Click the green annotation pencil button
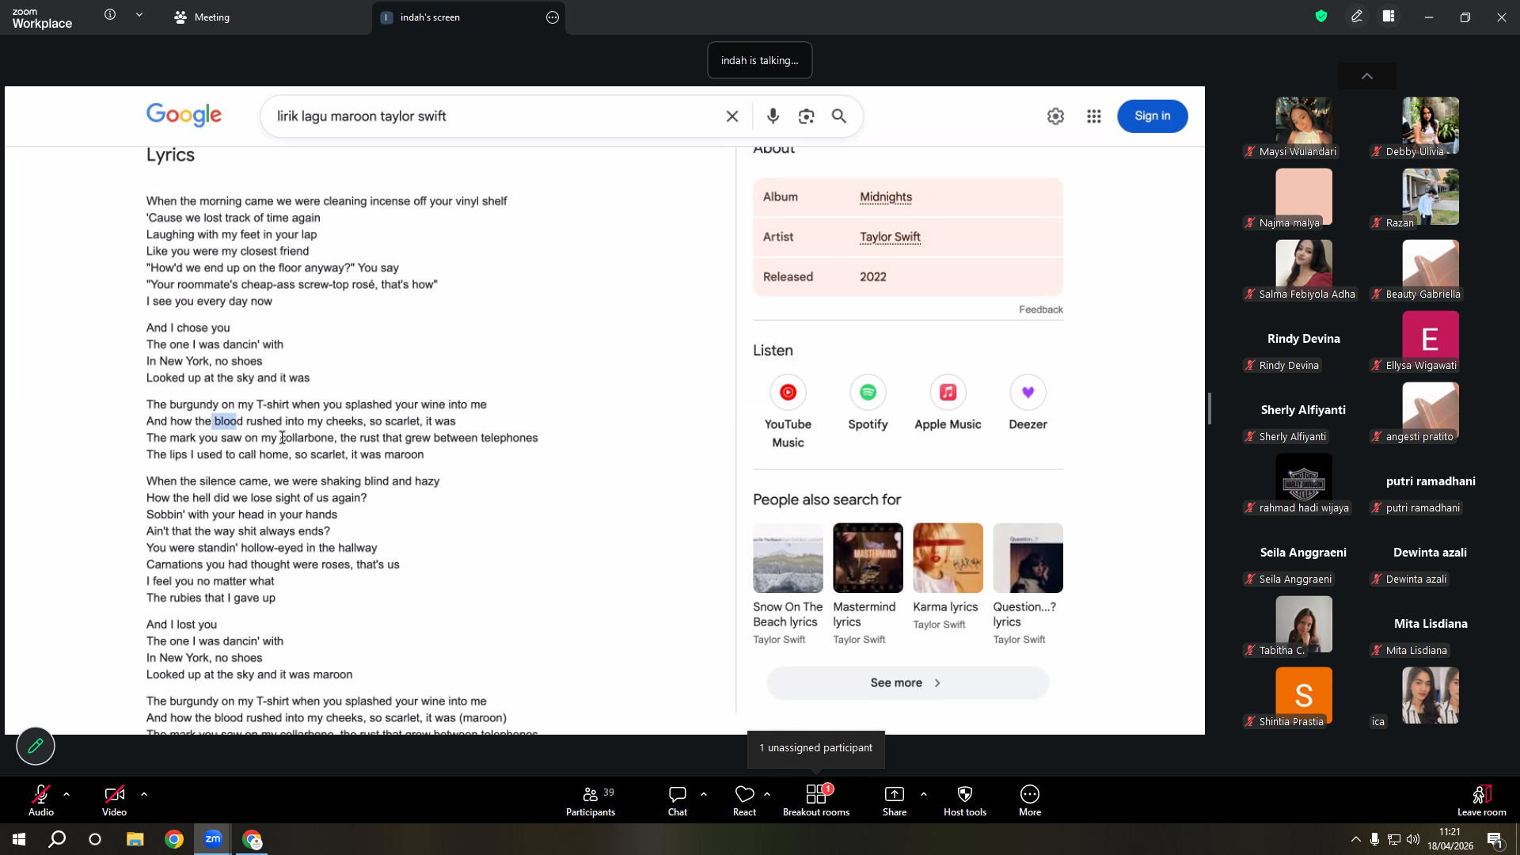1520x855 pixels. (x=36, y=746)
